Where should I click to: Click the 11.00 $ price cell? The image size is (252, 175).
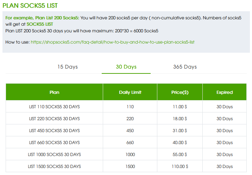click(x=180, y=107)
